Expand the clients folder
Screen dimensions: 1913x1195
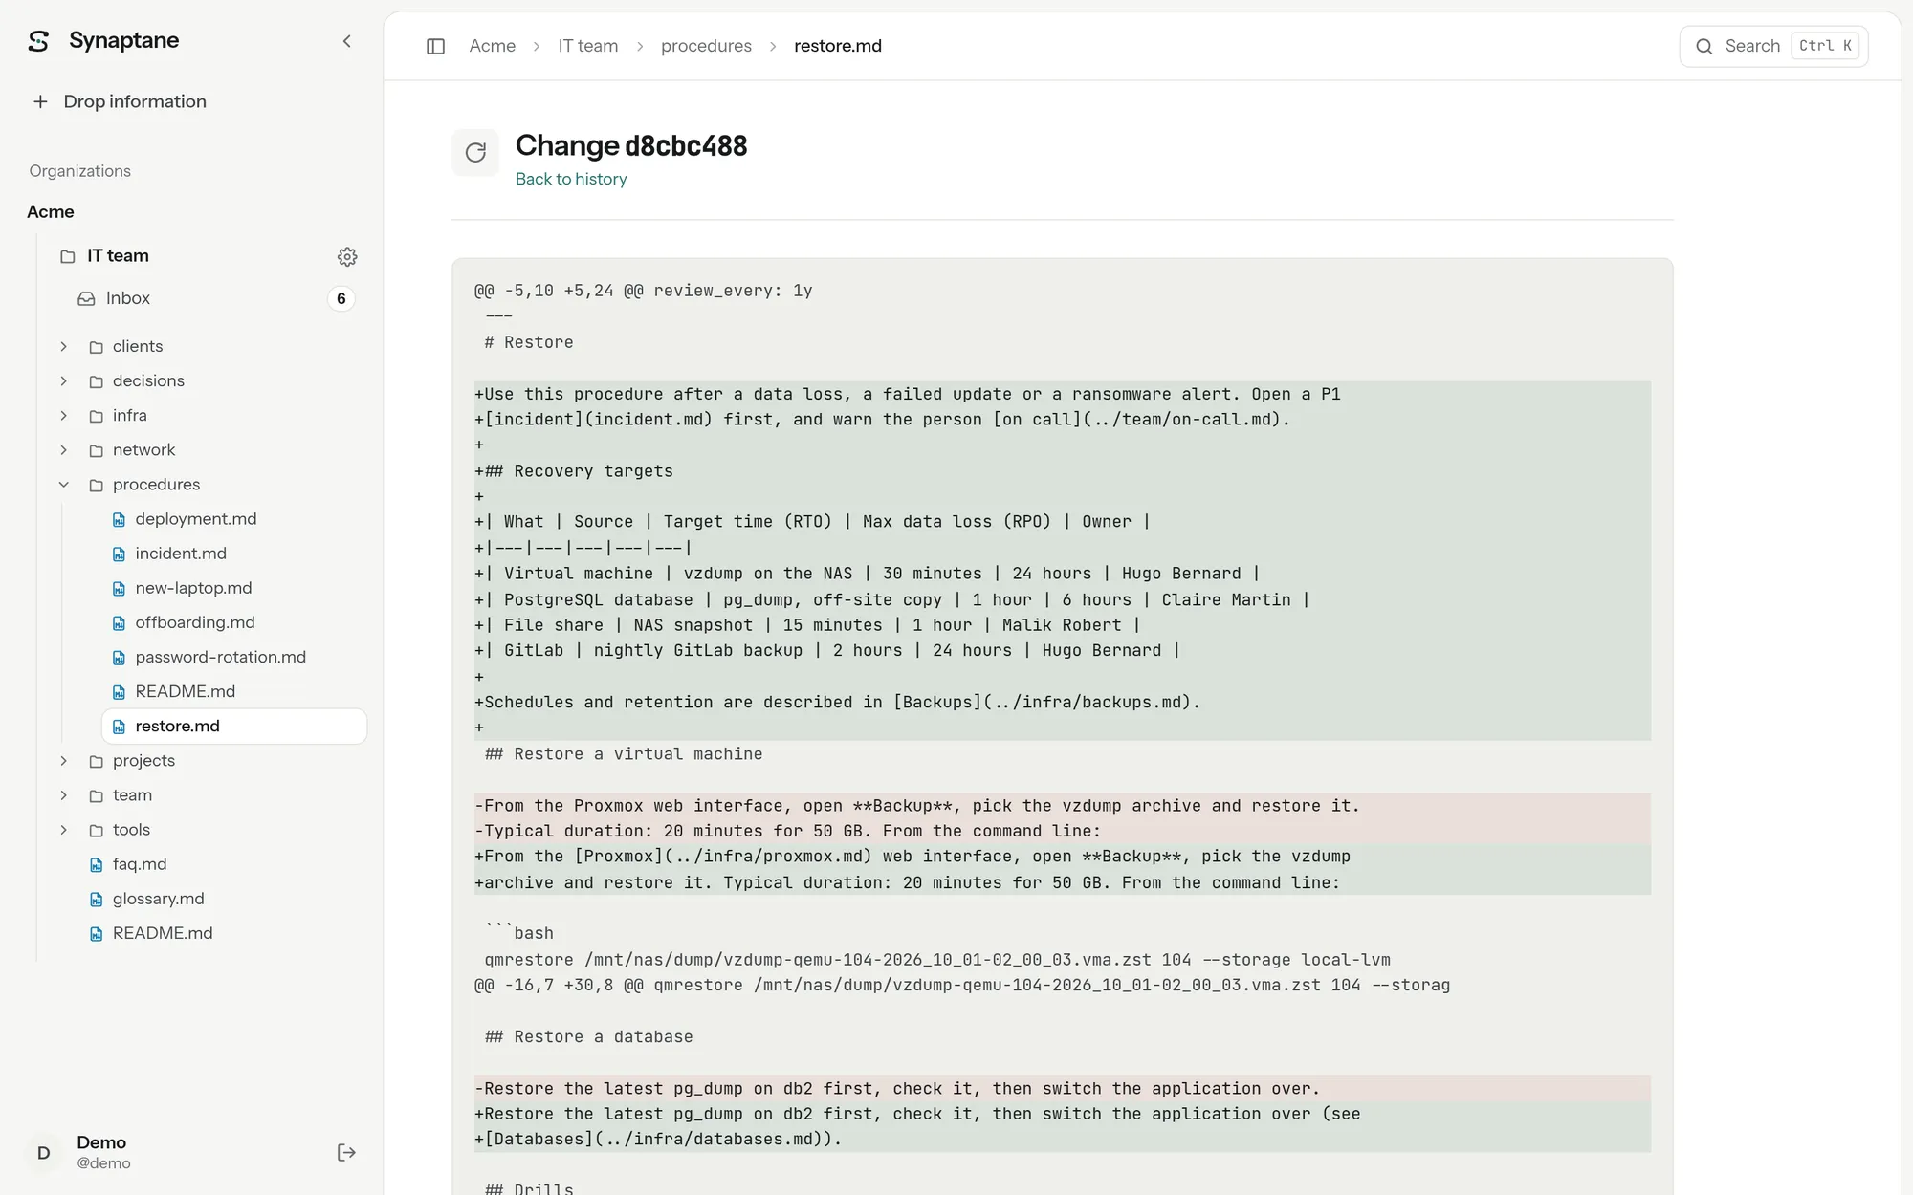[x=63, y=346]
